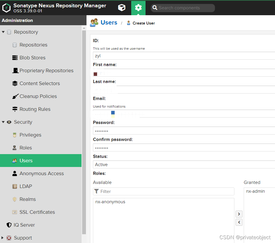Click the Anonymous Access silhouette icon

pyautogui.click(x=15, y=173)
